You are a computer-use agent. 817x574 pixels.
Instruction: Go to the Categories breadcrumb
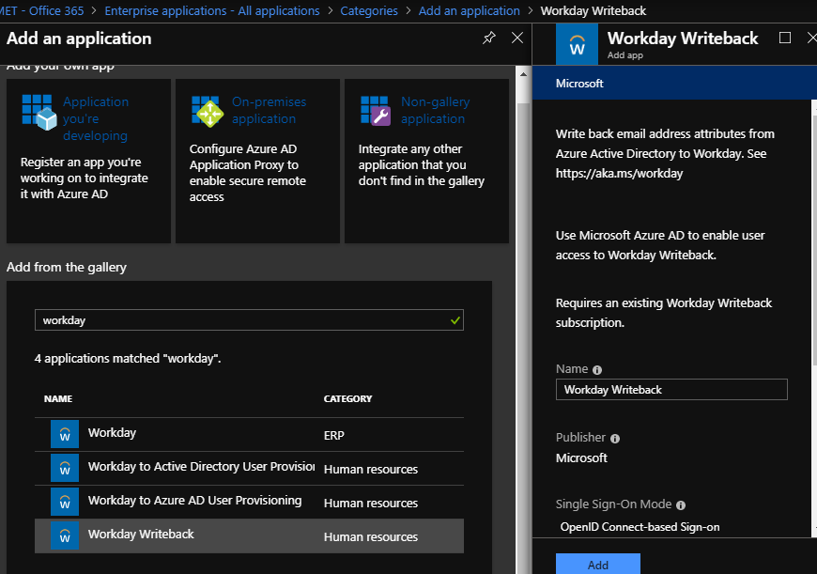(369, 11)
